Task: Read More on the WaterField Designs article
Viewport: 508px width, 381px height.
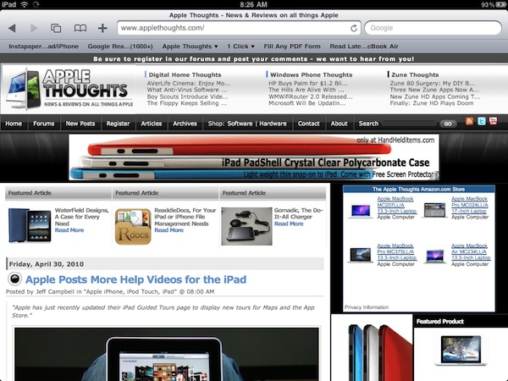Action: point(69,230)
